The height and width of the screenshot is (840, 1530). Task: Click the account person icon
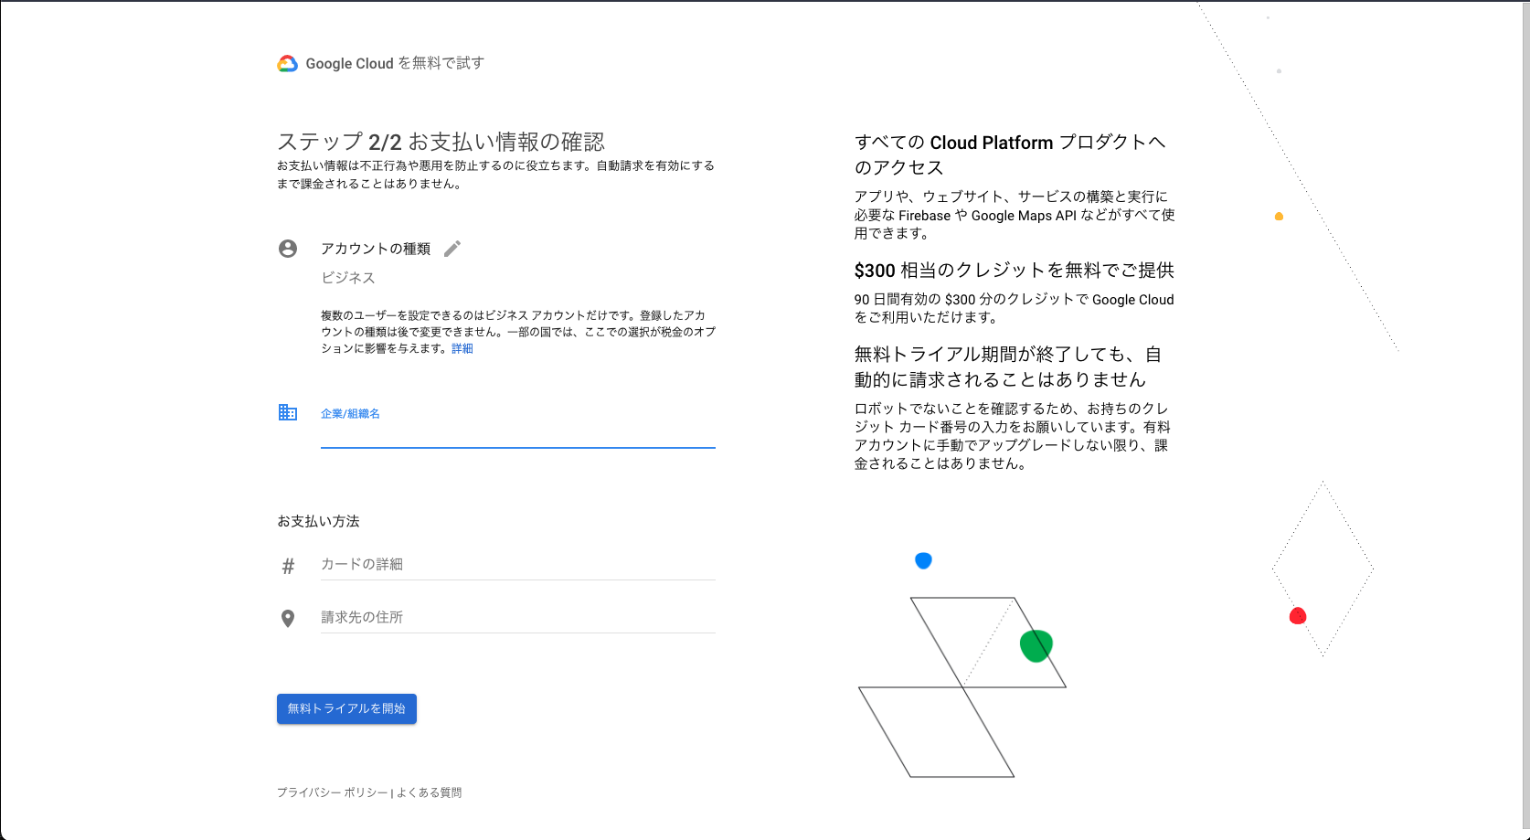coord(288,249)
